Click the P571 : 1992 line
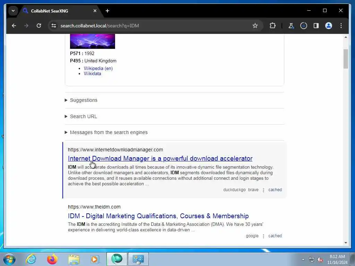 coord(82,54)
